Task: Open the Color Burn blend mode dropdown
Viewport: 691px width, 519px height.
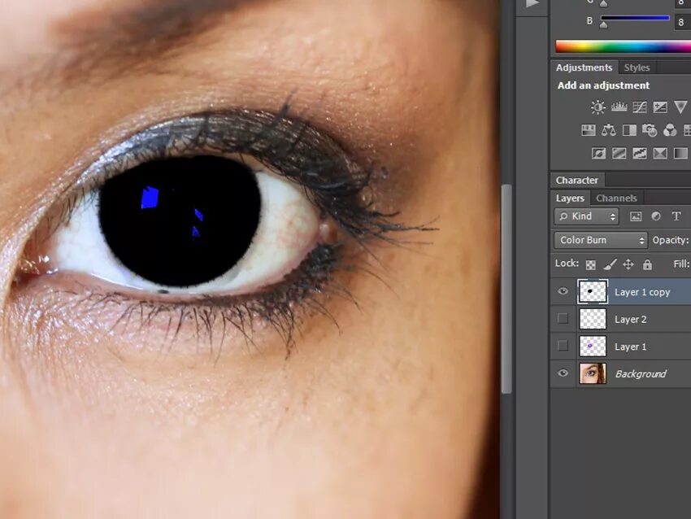Action: (601, 240)
